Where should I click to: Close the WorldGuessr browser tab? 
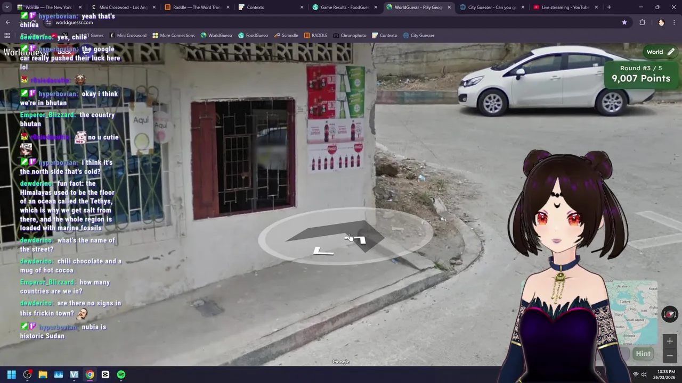tap(449, 7)
